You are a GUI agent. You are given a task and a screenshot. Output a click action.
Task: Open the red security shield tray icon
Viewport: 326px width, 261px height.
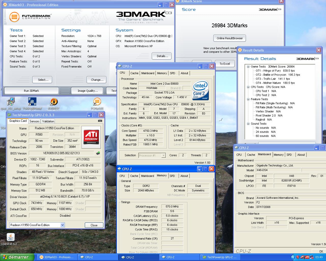click(298, 257)
